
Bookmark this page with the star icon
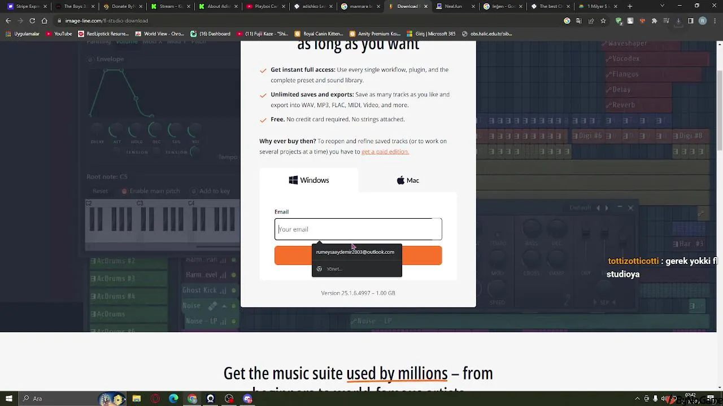tap(603, 21)
